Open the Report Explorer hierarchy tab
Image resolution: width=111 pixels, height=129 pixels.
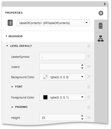101,39
